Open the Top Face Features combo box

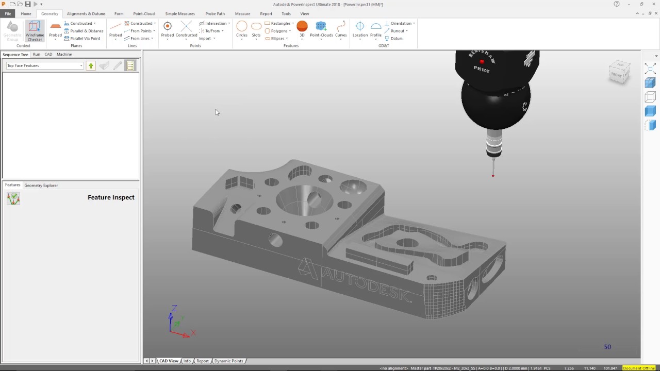click(x=44, y=65)
